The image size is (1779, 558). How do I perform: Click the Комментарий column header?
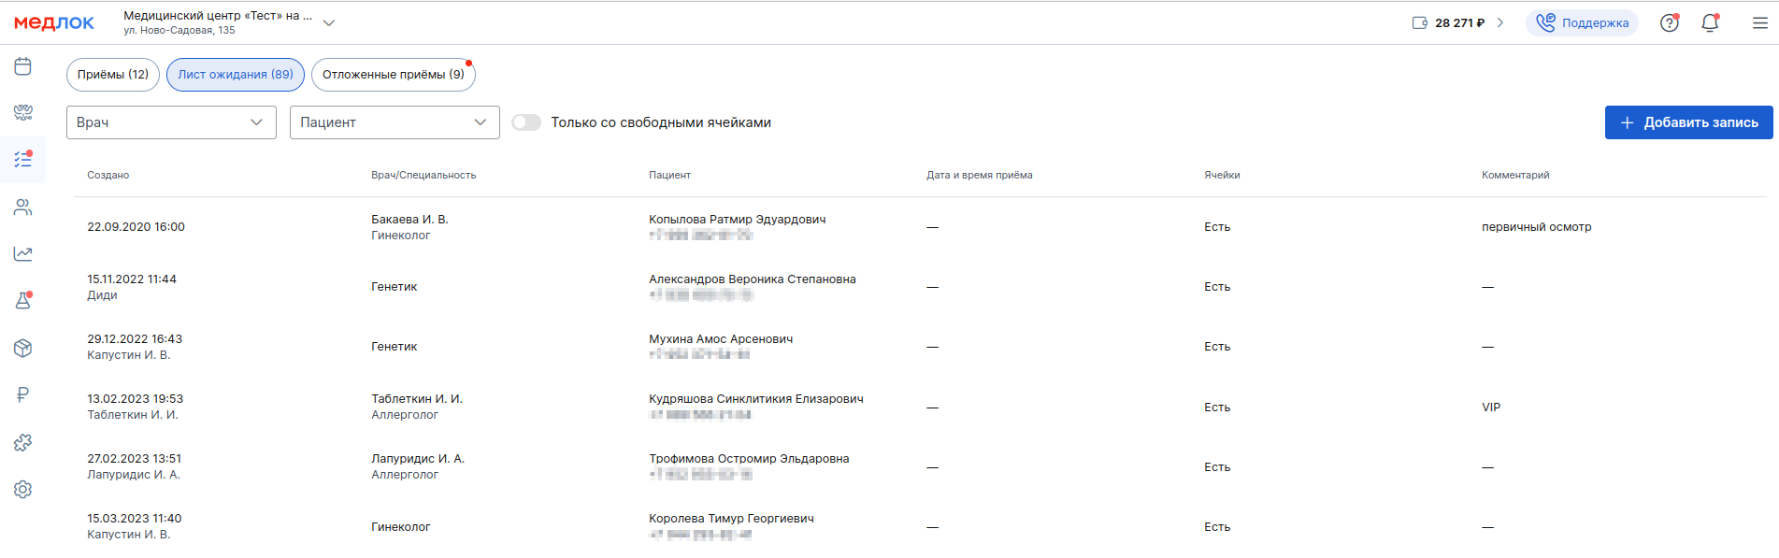[1515, 175]
